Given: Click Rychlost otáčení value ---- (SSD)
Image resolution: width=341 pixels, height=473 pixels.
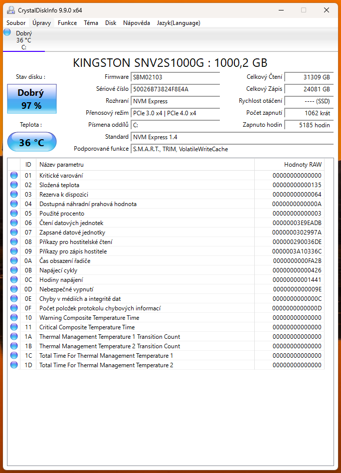Looking at the screenshot, I should pos(309,101).
